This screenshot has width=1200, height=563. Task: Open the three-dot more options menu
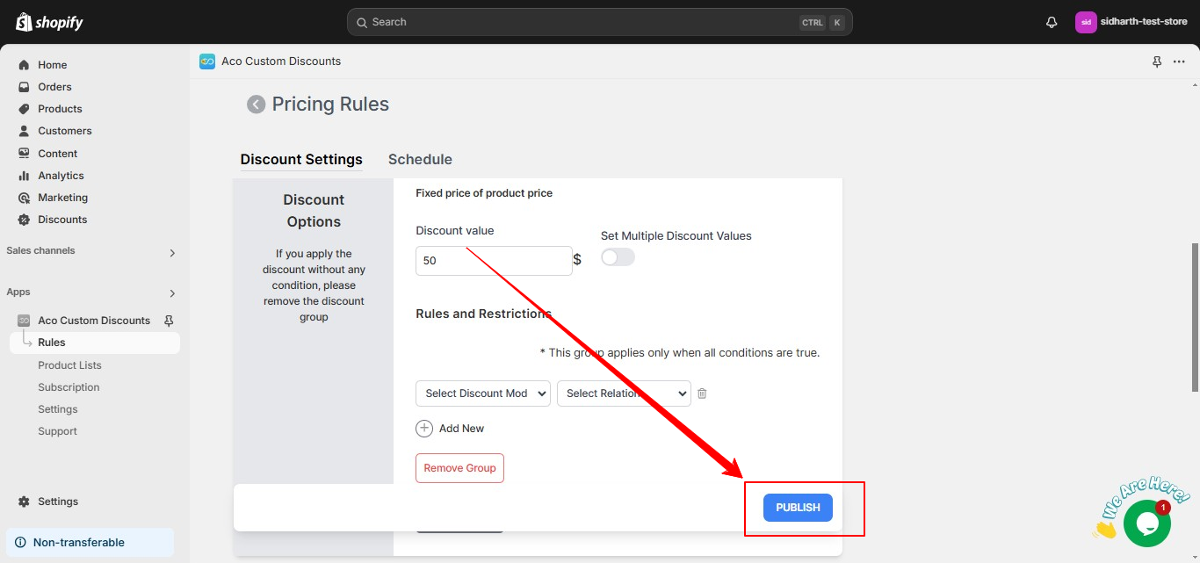(x=1179, y=61)
